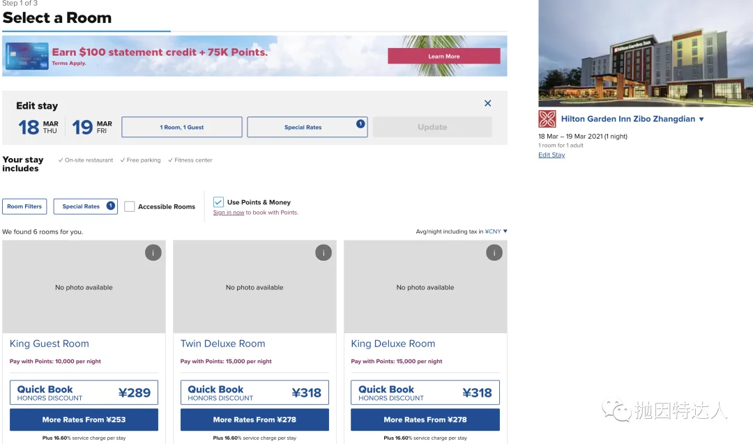
Task: Open Room Filters
Action: [24, 206]
